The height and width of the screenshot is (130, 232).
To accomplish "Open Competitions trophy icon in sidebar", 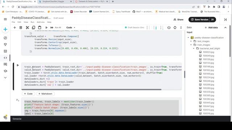I will tap(5, 44).
